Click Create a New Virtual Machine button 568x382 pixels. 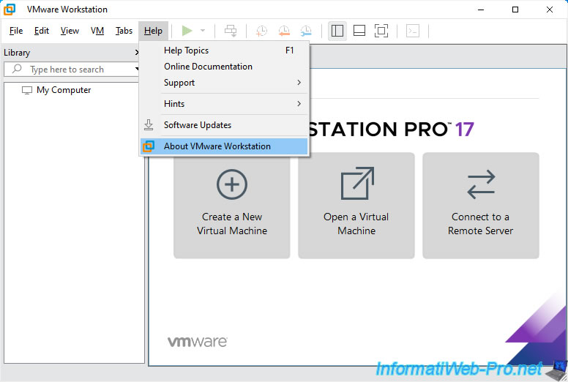(x=232, y=205)
